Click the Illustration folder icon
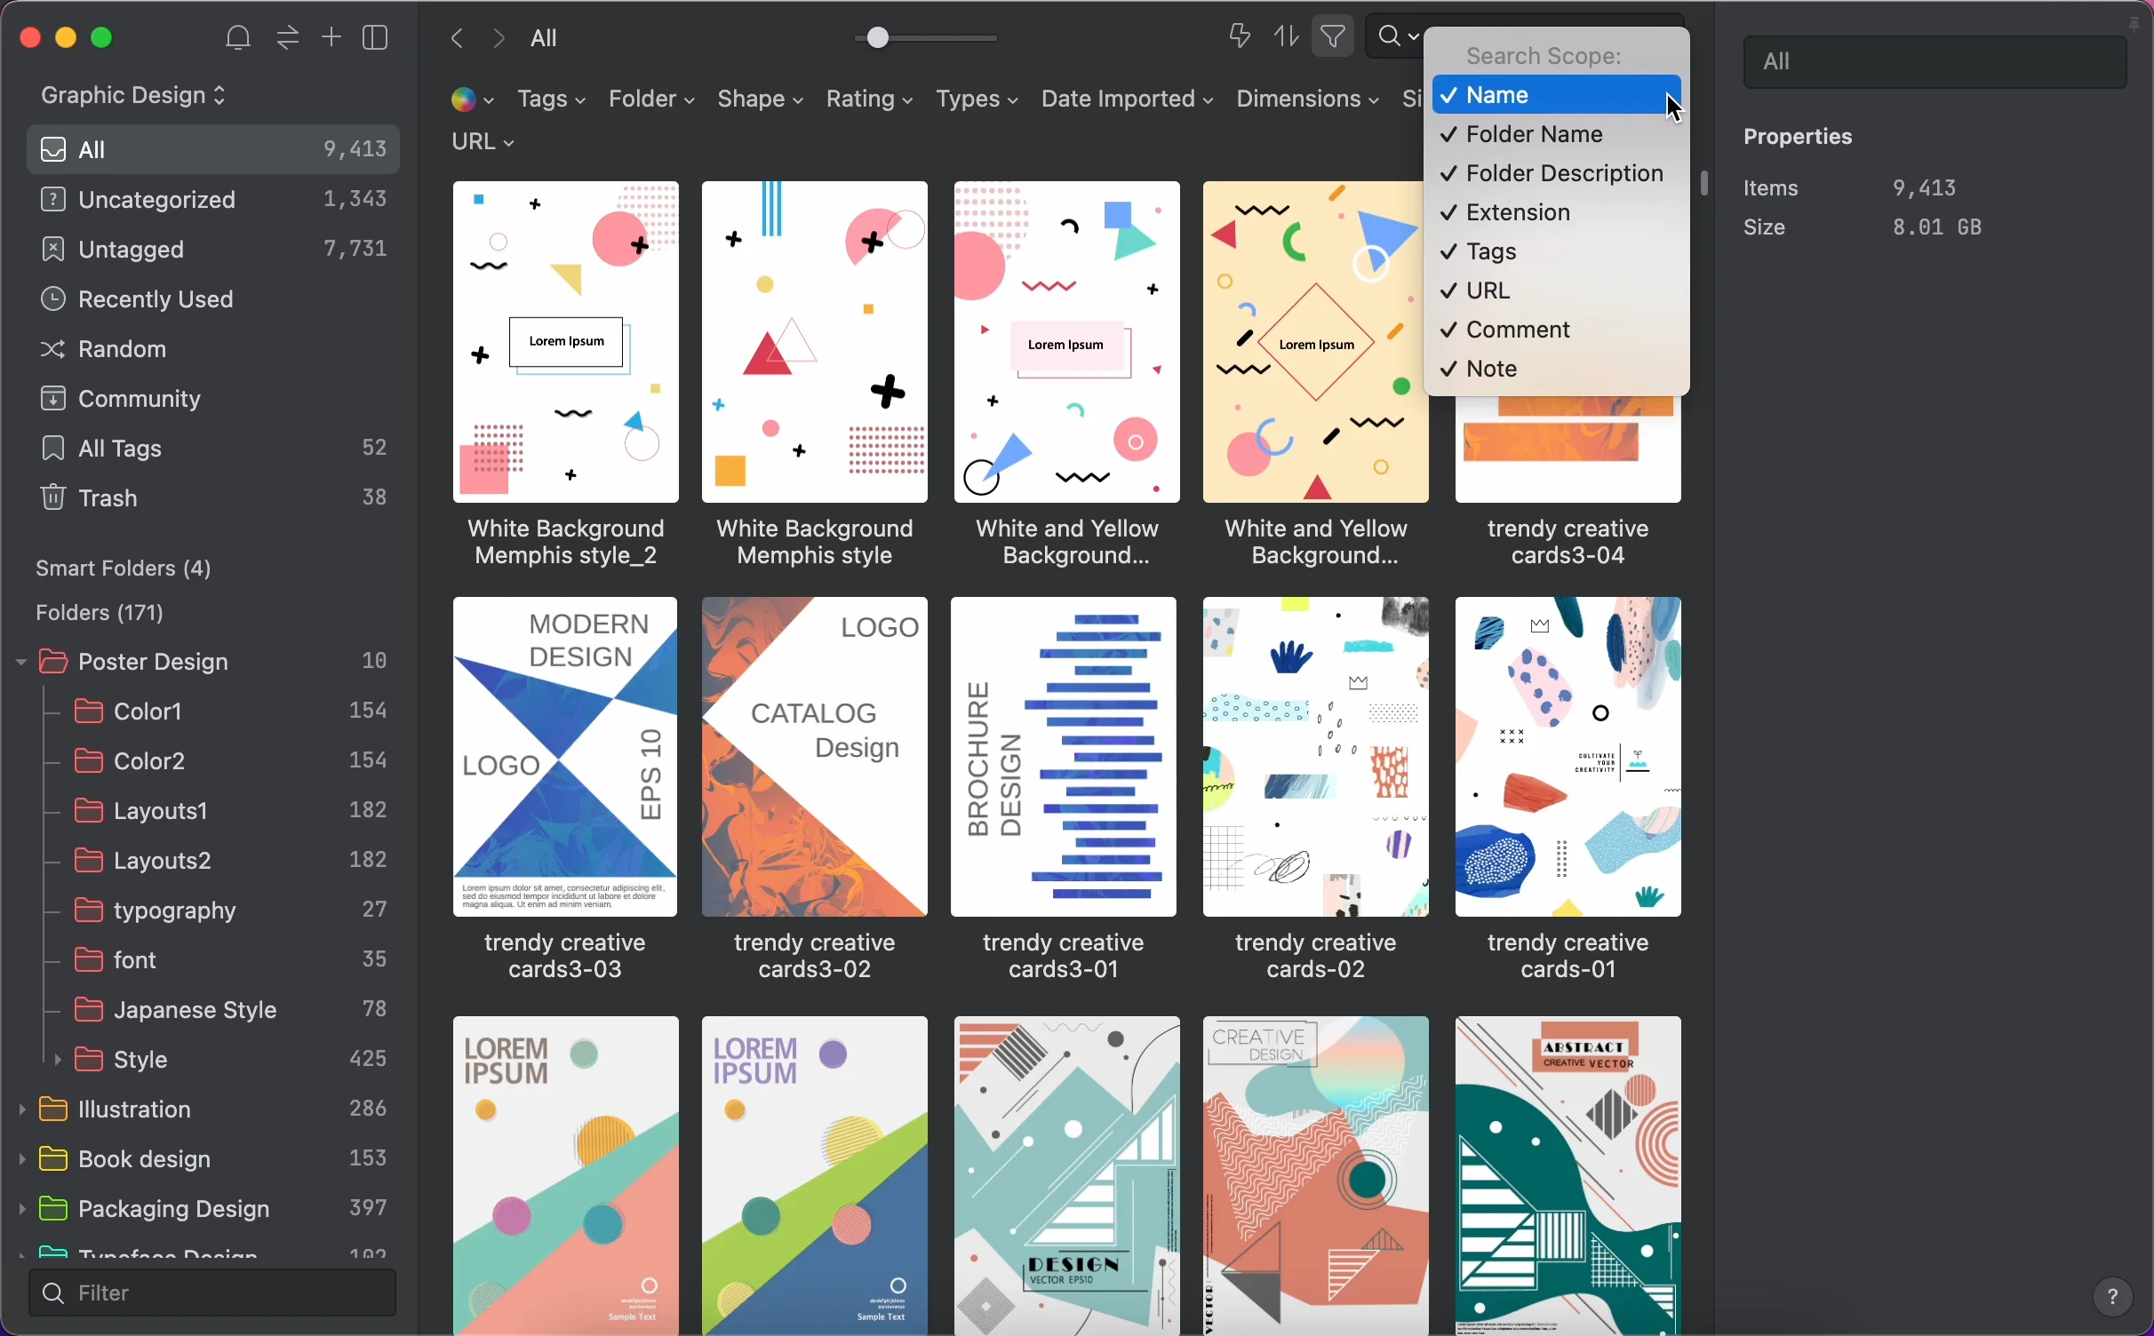The image size is (2154, 1336). pyautogui.click(x=53, y=1109)
